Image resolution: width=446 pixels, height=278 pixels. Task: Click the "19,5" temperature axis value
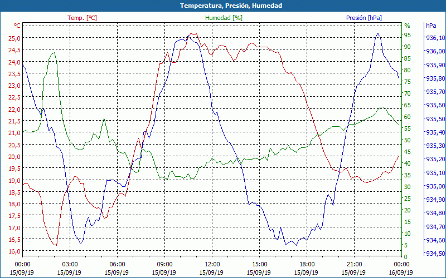(15, 168)
